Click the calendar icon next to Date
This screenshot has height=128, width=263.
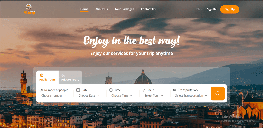point(78,90)
